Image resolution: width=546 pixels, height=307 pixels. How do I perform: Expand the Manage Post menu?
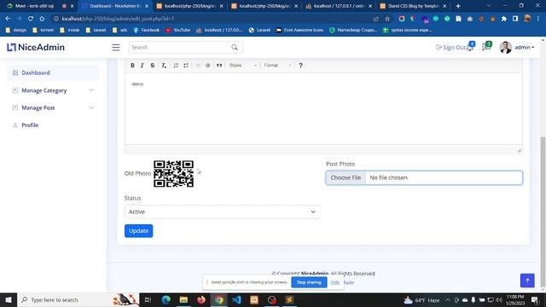coord(53,108)
